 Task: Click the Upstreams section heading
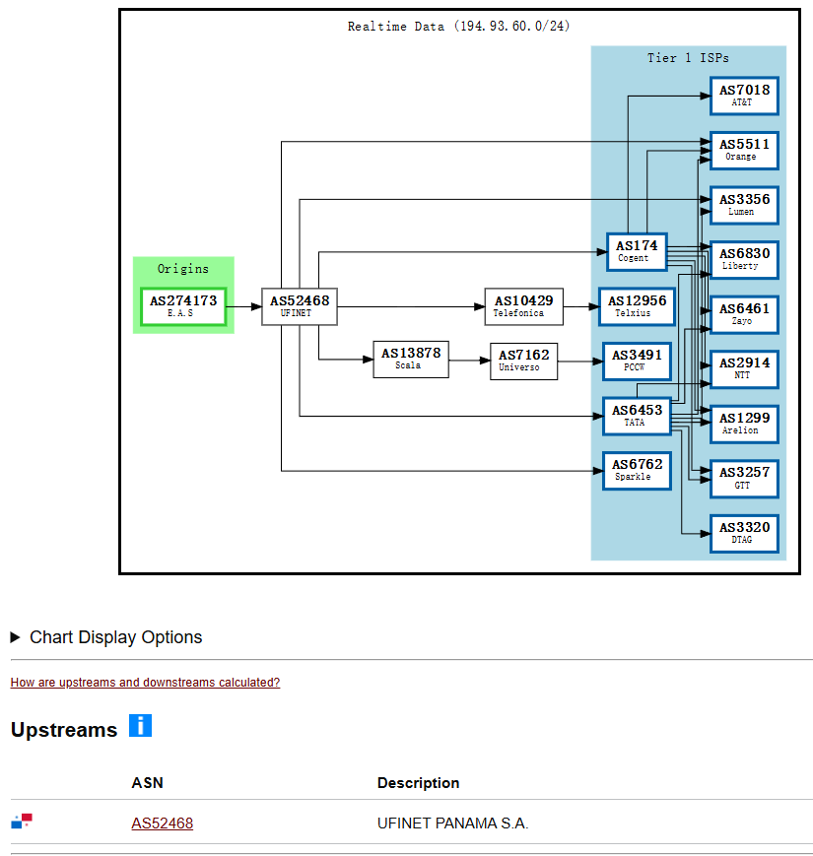[x=64, y=729]
